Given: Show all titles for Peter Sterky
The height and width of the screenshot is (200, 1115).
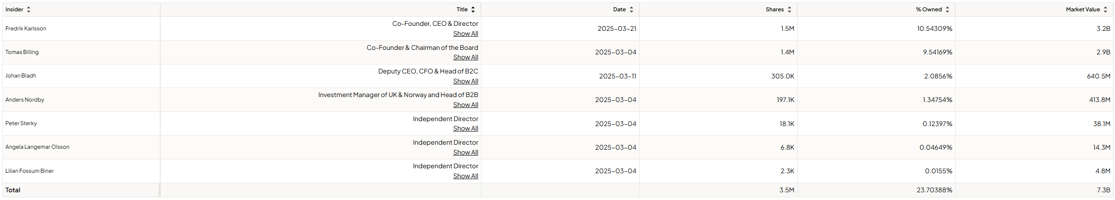Looking at the screenshot, I should pyautogui.click(x=465, y=128).
